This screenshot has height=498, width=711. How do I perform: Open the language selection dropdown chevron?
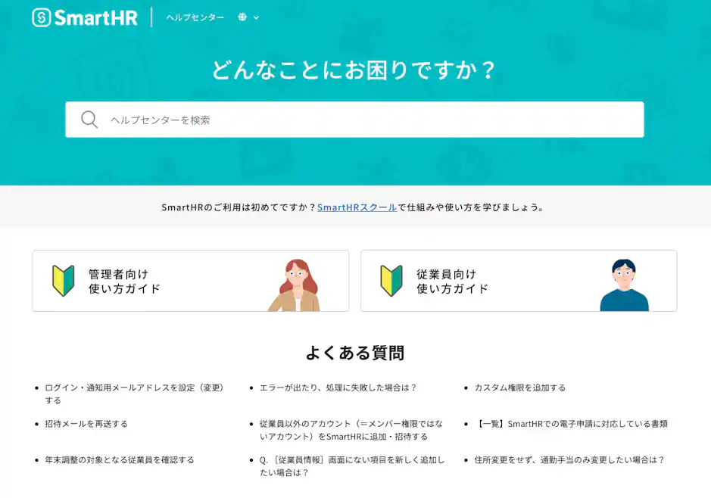coord(256,17)
